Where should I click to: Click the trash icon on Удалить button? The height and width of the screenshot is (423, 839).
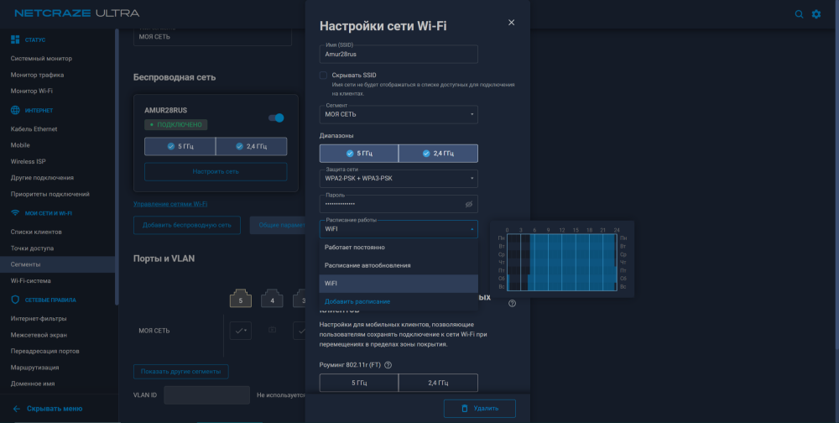[465, 409]
